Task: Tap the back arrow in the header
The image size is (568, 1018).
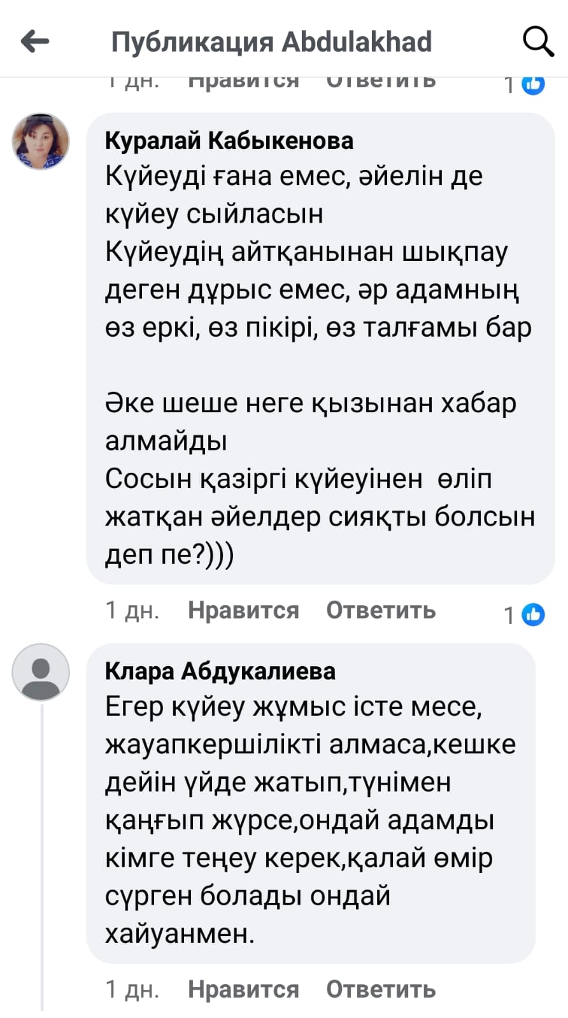Action: 35,42
